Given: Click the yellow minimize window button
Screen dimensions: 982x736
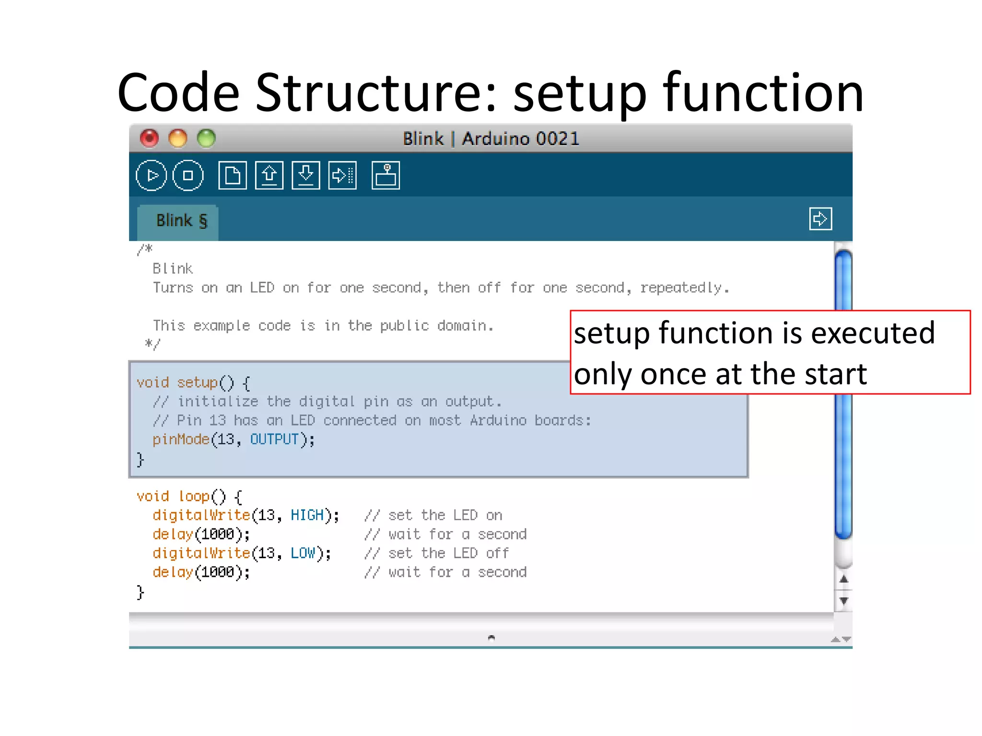Looking at the screenshot, I should 178,138.
